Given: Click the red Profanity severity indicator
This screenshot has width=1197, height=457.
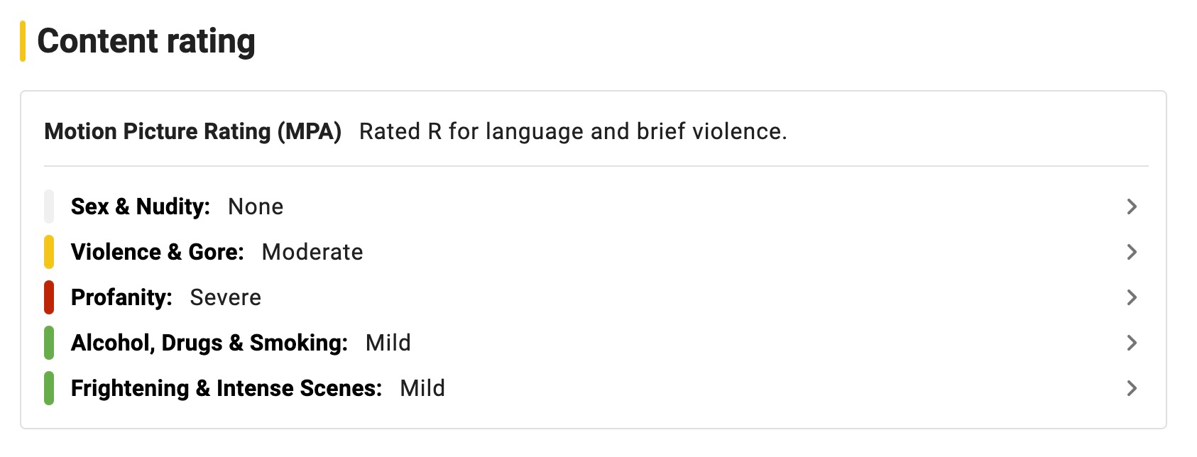Looking at the screenshot, I should [49, 297].
